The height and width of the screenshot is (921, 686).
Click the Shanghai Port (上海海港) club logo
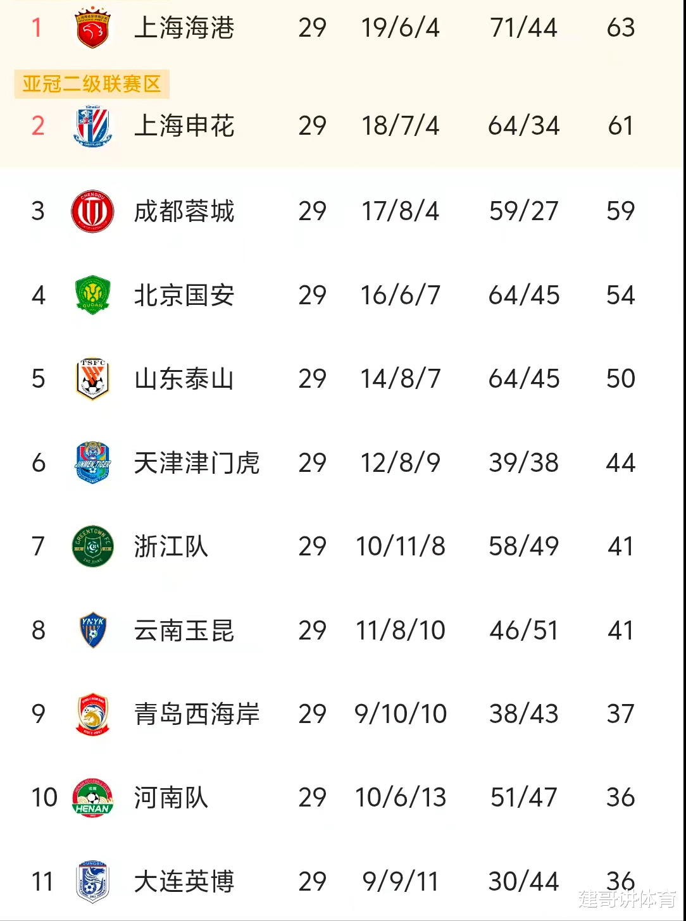[92, 28]
